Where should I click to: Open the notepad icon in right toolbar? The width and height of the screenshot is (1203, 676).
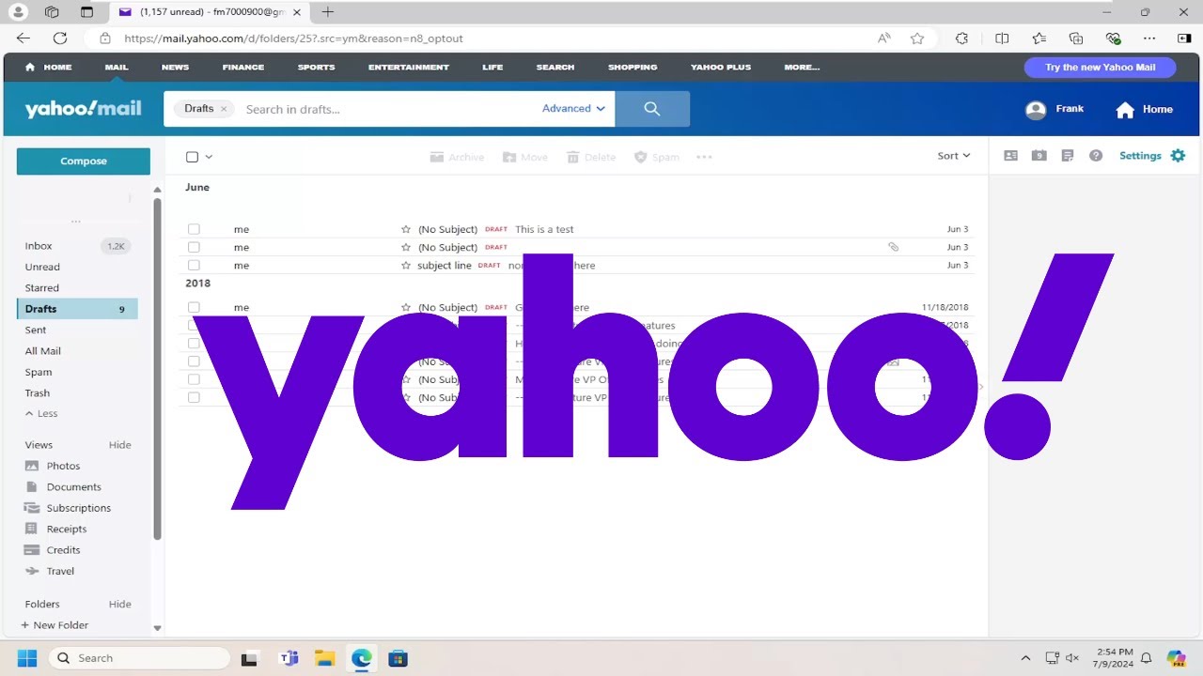pos(1067,156)
